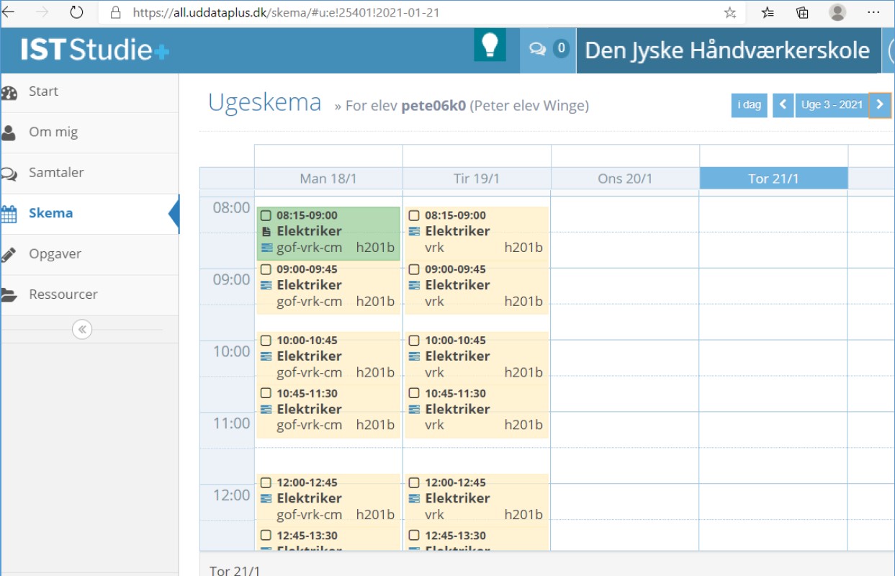Click room h201b in Monday 10:45 lesson
Image resolution: width=895 pixels, height=576 pixels.
(x=375, y=426)
